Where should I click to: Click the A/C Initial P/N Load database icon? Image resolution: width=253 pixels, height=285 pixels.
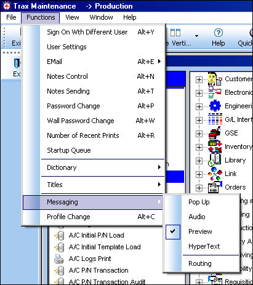59,235
